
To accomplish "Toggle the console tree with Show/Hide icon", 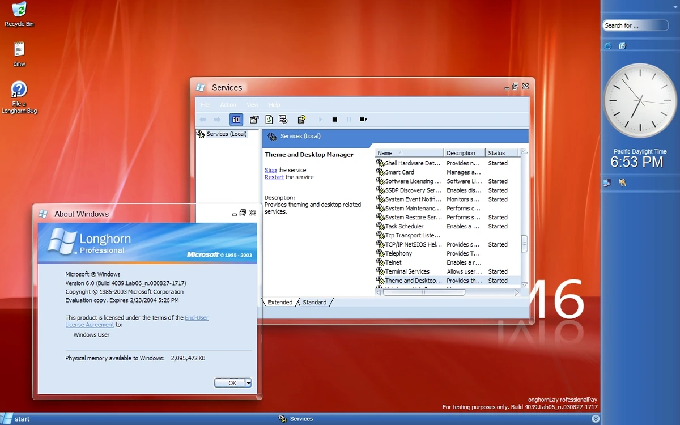I will [236, 120].
